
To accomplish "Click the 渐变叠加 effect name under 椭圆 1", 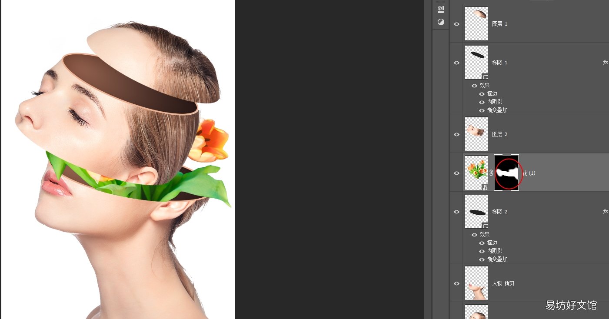I will pos(497,110).
